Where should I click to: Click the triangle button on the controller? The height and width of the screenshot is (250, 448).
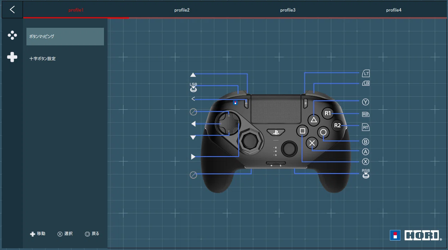313,120
